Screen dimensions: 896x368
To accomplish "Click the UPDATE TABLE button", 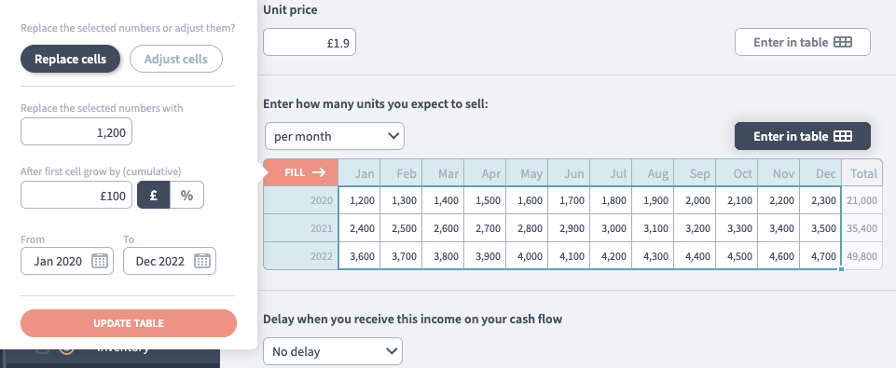I will [129, 323].
